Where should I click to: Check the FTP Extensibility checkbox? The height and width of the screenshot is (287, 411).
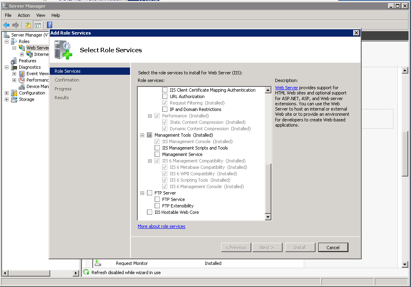coord(157,206)
